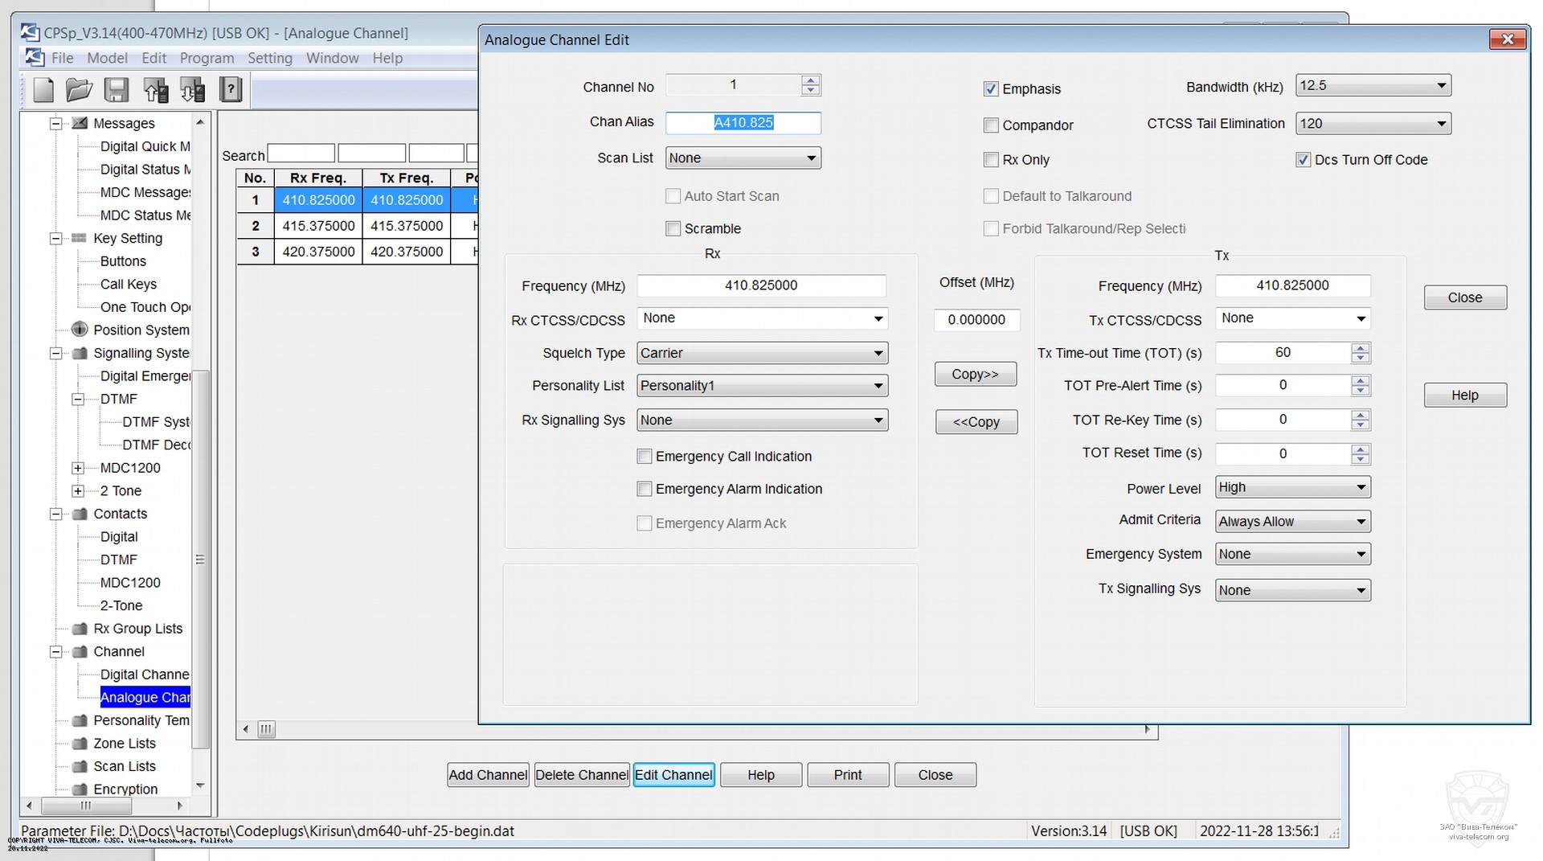Screen dimensions: 1543x861
Task: Enable the Compandor checkbox
Action: click(x=991, y=125)
